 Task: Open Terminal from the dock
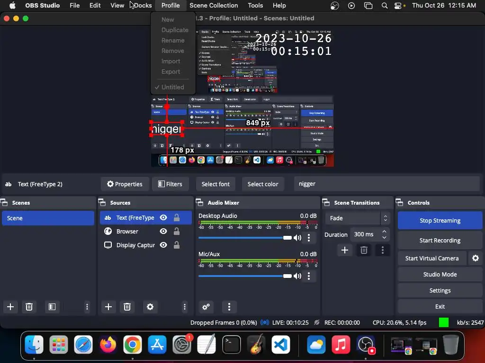pos(231,344)
